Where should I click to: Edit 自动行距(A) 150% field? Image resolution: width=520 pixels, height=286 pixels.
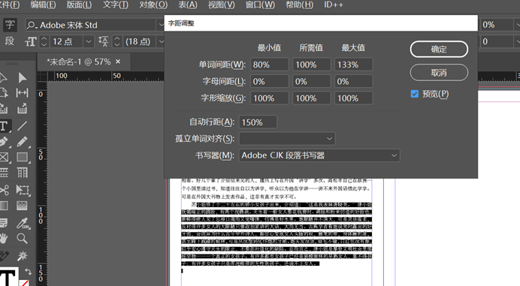click(x=258, y=122)
